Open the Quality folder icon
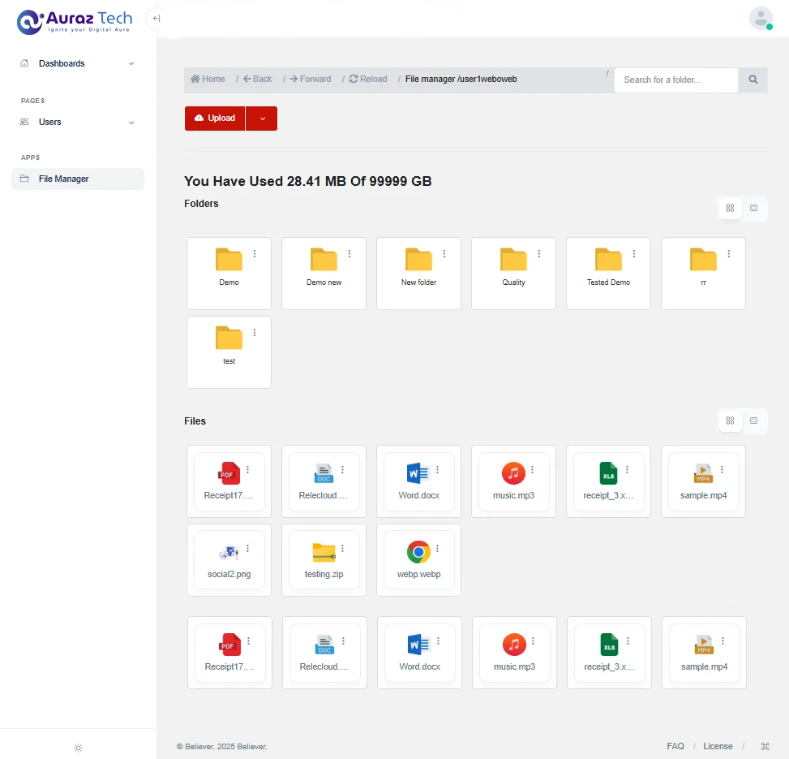Viewport: 789px width, 759px height. 513,260
